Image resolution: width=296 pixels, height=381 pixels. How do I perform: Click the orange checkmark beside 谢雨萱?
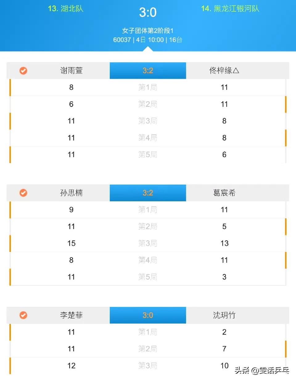pyautogui.click(x=23, y=71)
